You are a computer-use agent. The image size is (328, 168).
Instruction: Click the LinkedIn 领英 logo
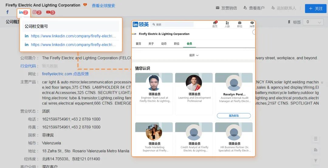click(141, 24)
